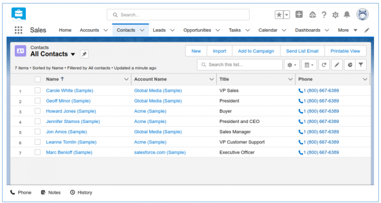Show the list filters funnel icon

[361, 65]
